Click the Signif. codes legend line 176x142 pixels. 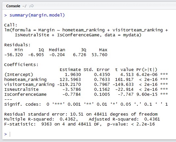coord(86,104)
